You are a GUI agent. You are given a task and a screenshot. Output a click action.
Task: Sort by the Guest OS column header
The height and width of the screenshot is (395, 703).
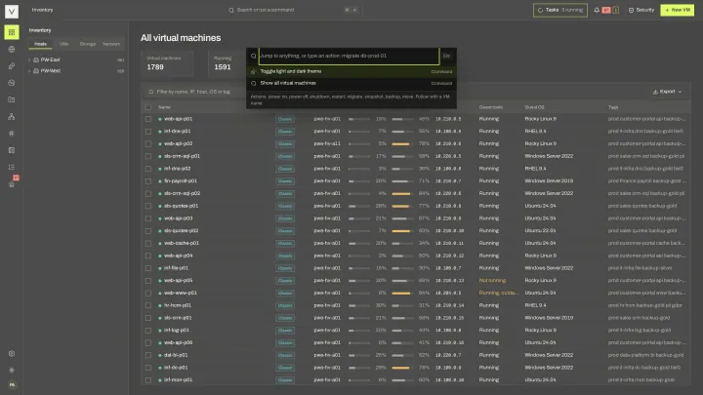pyautogui.click(x=534, y=107)
